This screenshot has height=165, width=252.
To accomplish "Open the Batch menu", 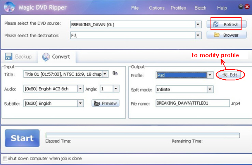I will pos(200,8).
